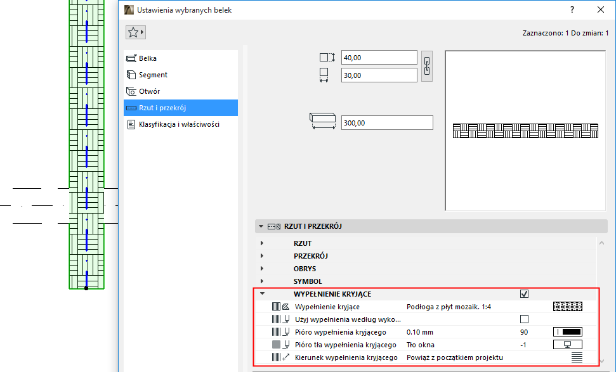This screenshot has width=616, height=372.
Task: Click the icon beside Pióro tła wypełnienia kryjącego
Action: point(280,345)
